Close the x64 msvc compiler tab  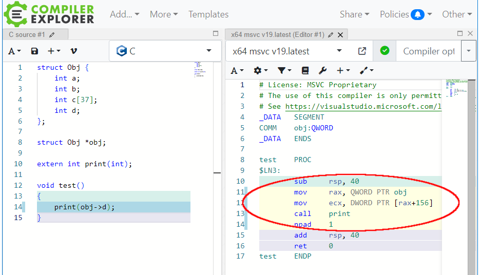click(340, 35)
